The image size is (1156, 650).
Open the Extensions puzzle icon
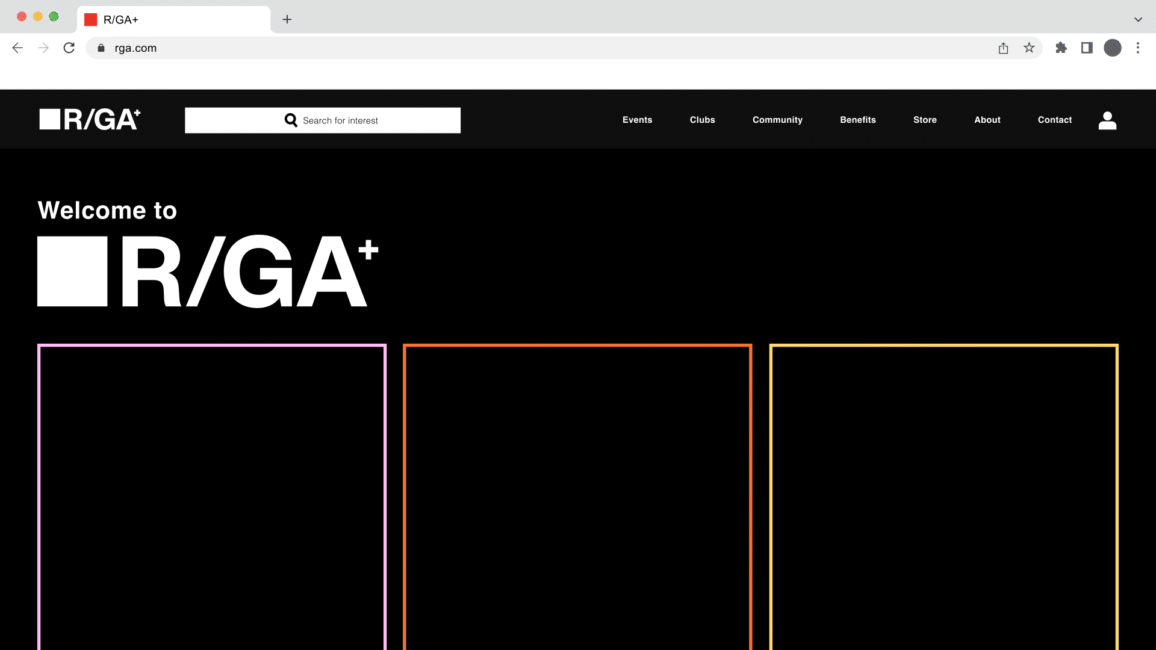coord(1061,48)
